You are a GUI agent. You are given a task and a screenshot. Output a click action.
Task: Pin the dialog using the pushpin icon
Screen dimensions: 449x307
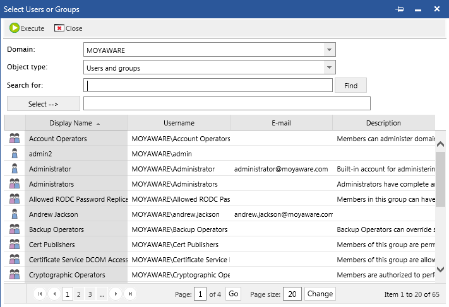(399, 9)
